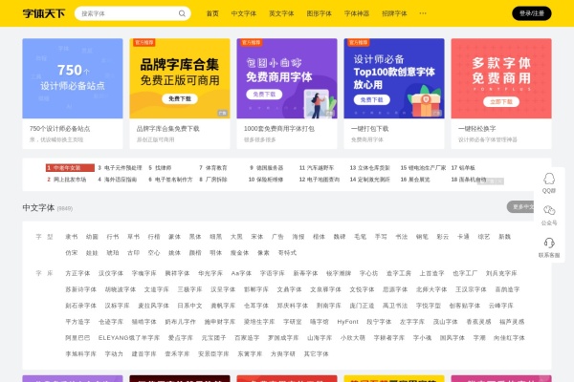Open the highlighted number 1 ad link

pos(70,168)
